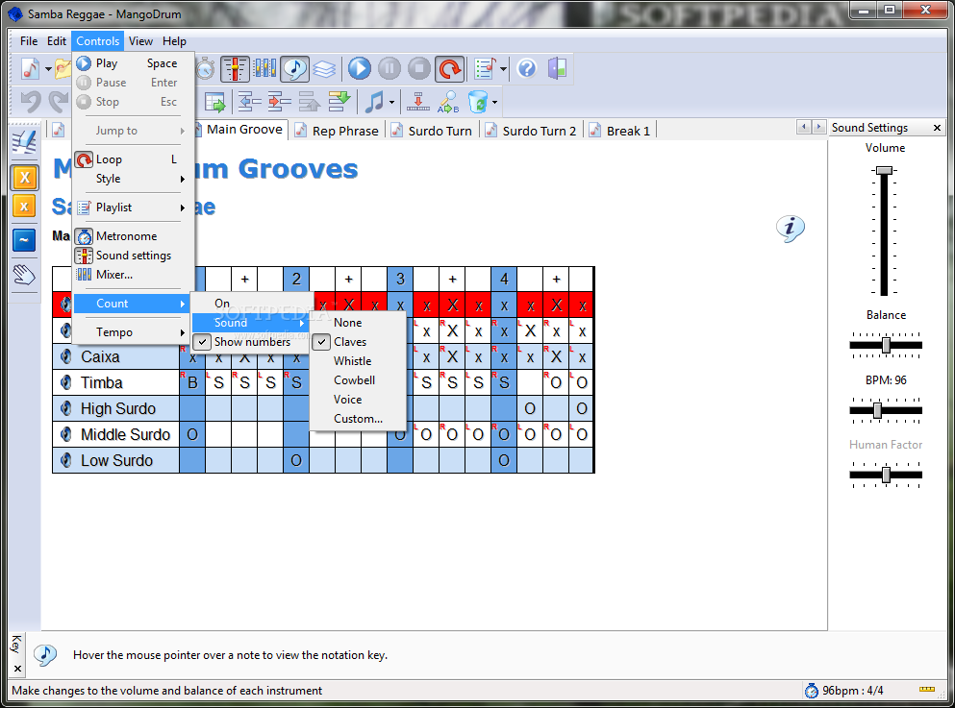This screenshot has width=955, height=708.
Task: Click the insert table with green arrow icon
Action: pos(215,102)
